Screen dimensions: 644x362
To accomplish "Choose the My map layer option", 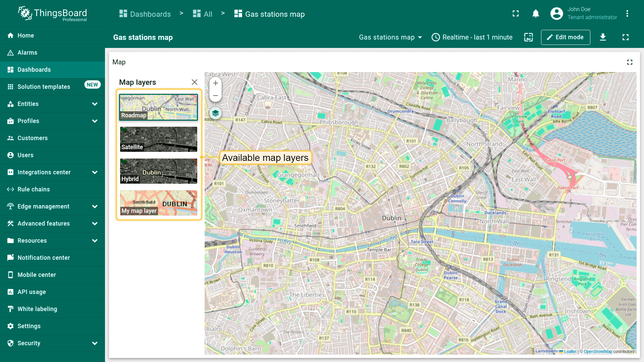I will [x=159, y=203].
